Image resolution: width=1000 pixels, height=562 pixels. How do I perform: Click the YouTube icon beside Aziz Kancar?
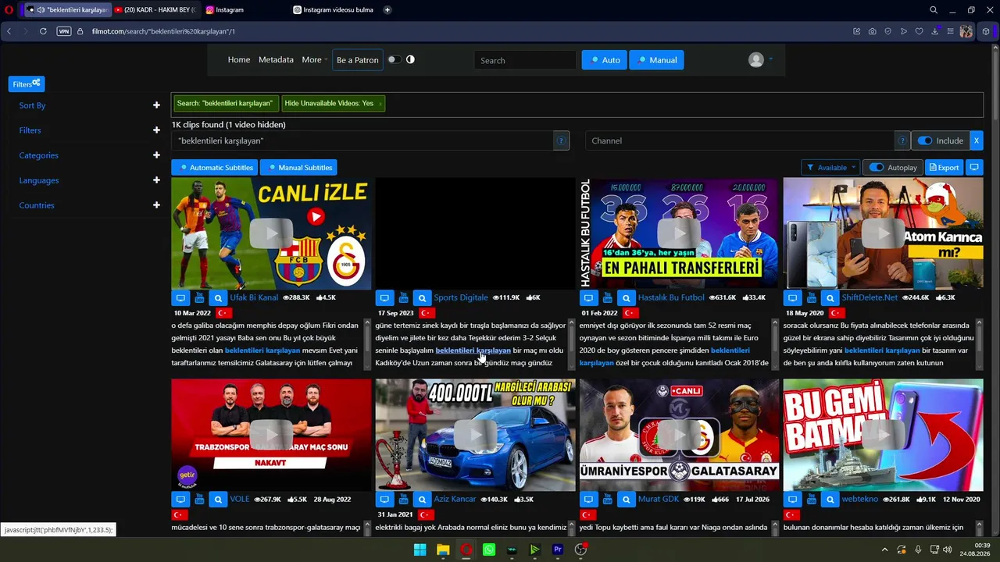(403, 499)
